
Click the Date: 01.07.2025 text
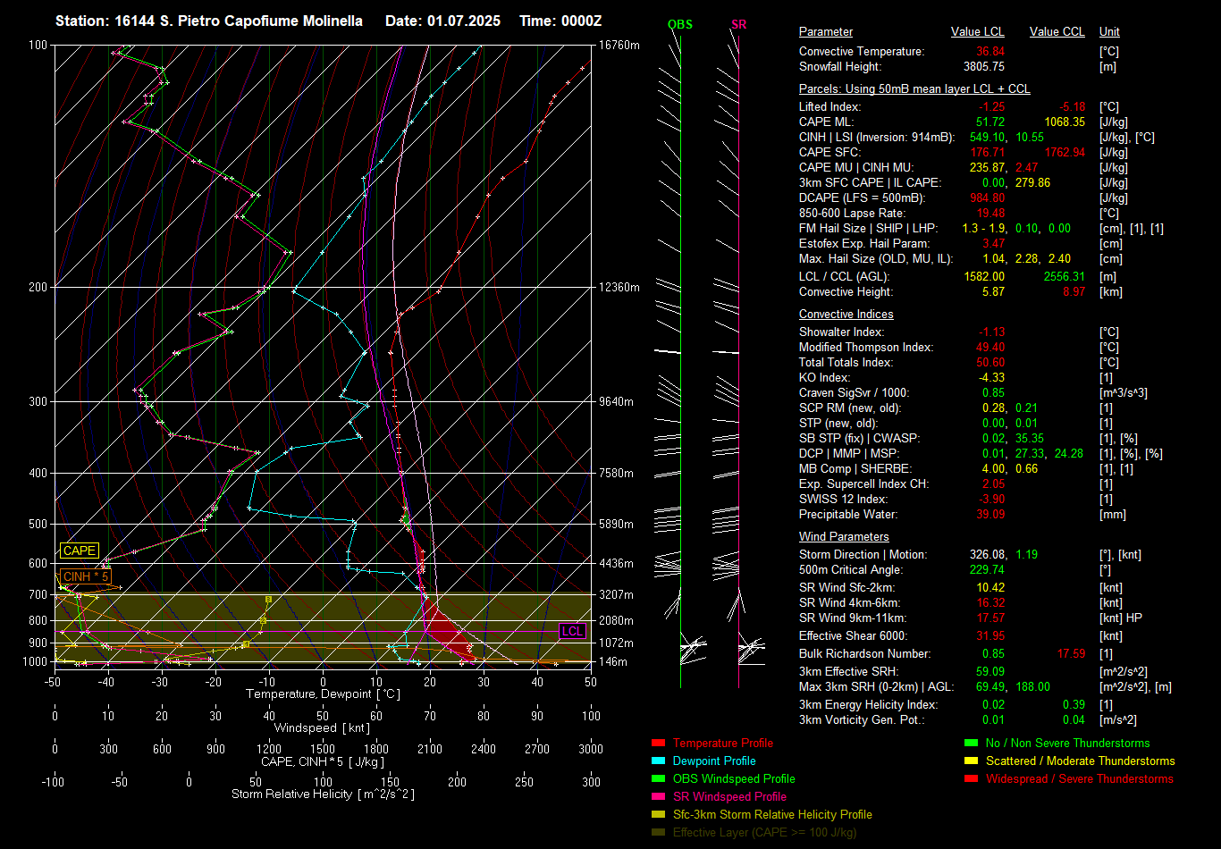coord(442,21)
